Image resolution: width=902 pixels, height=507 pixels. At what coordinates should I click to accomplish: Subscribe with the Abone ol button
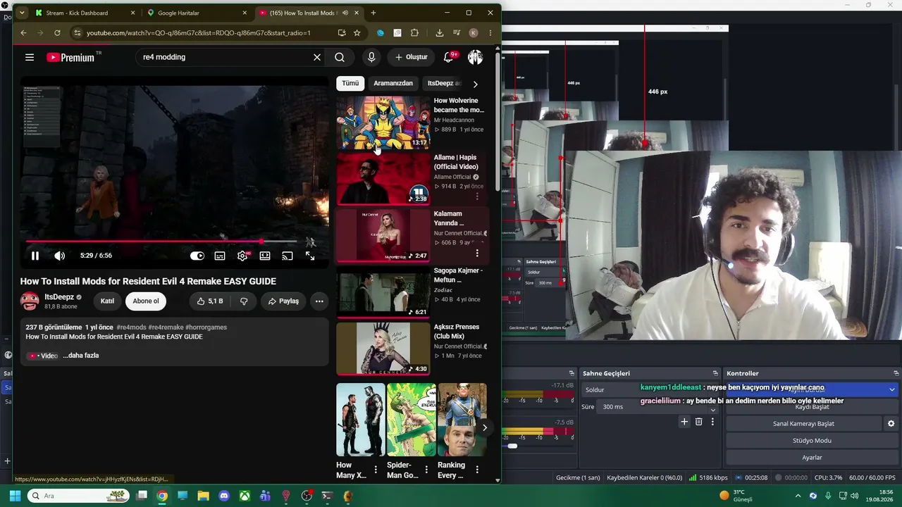[x=146, y=301]
